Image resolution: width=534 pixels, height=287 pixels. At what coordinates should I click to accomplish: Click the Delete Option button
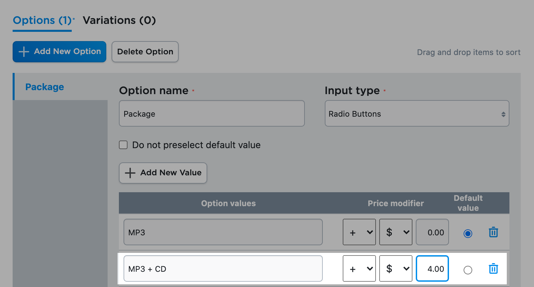tap(145, 52)
